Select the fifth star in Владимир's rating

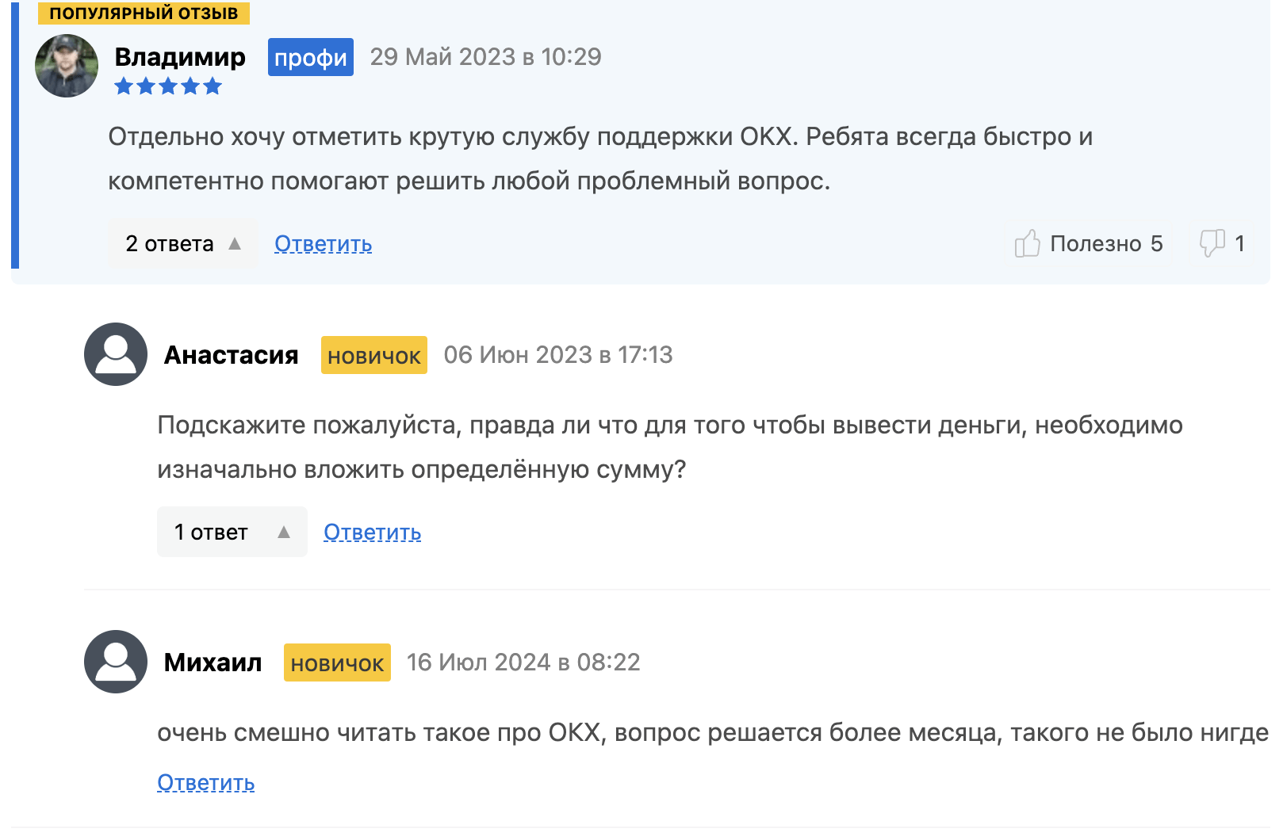click(x=213, y=86)
